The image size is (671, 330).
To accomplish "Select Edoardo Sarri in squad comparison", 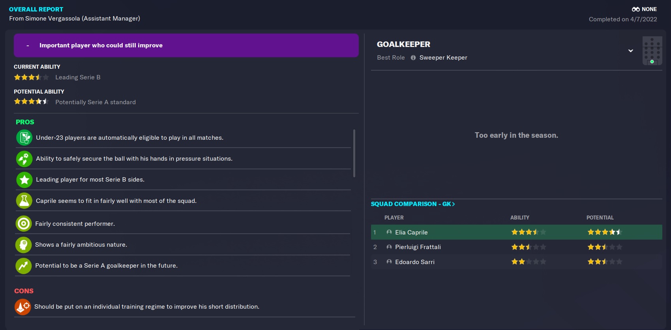I will [x=516, y=262].
